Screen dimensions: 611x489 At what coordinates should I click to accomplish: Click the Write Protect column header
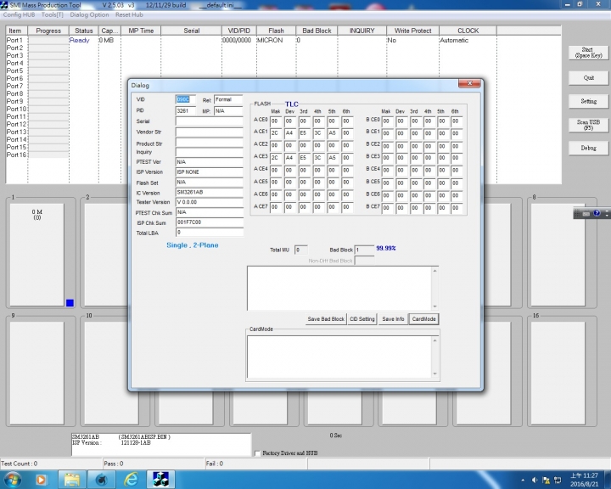412,31
